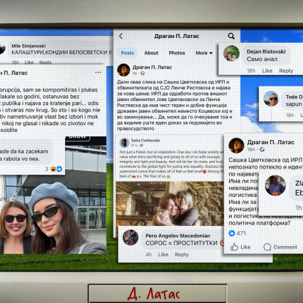Viewport: 303px width, 303px height.
Task: Click Pero Angelov Macedonian's name
Action: pyautogui.click(x=177, y=235)
